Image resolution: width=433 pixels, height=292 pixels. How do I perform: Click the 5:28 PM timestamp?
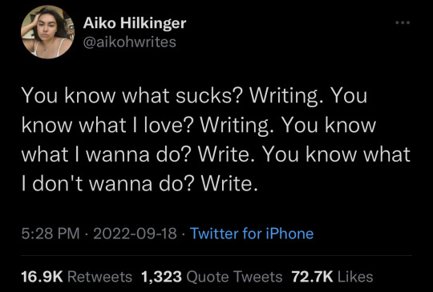(51, 234)
